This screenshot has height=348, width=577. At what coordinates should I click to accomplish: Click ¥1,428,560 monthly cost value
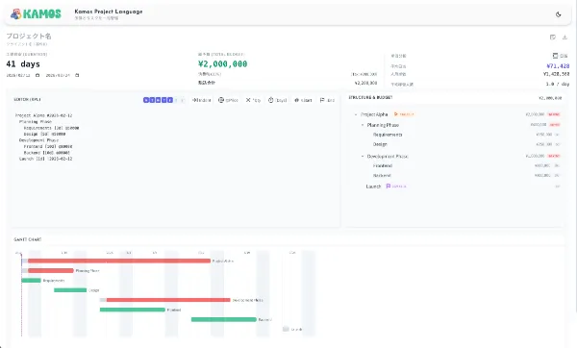(x=557, y=74)
